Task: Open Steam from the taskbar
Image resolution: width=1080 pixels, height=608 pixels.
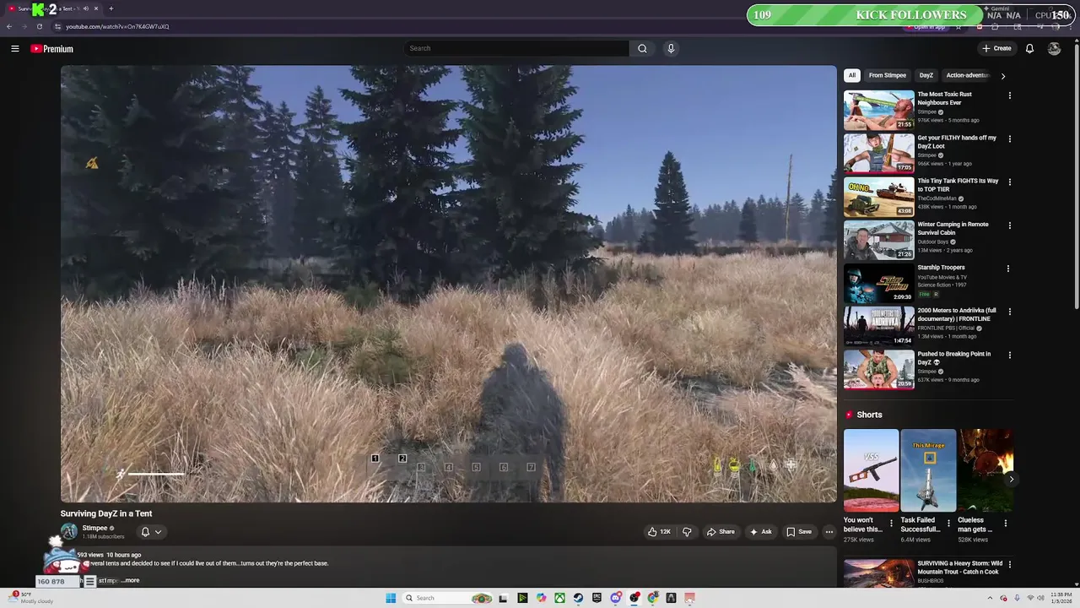Action: point(578,598)
